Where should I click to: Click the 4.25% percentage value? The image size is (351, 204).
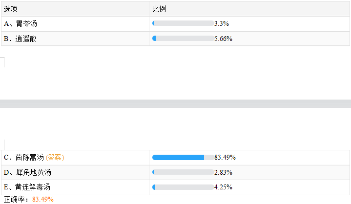pyautogui.click(x=223, y=187)
